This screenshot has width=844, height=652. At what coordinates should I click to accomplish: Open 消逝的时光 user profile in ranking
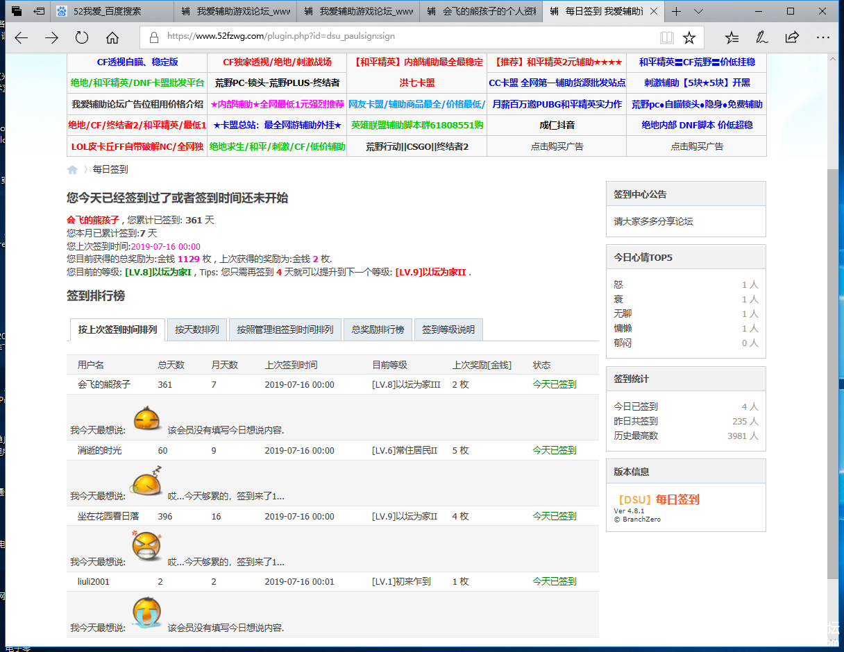tap(99, 450)
